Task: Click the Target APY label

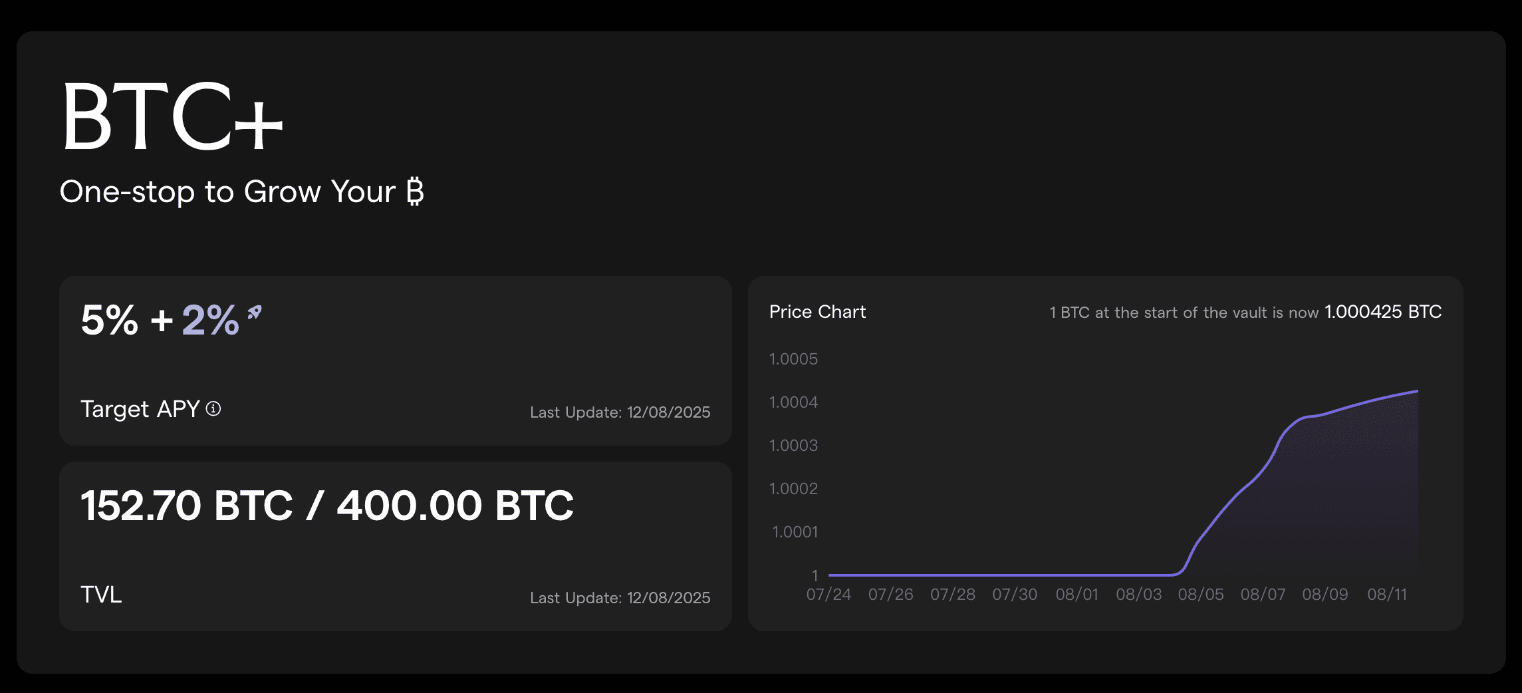Action: point(140,409)
